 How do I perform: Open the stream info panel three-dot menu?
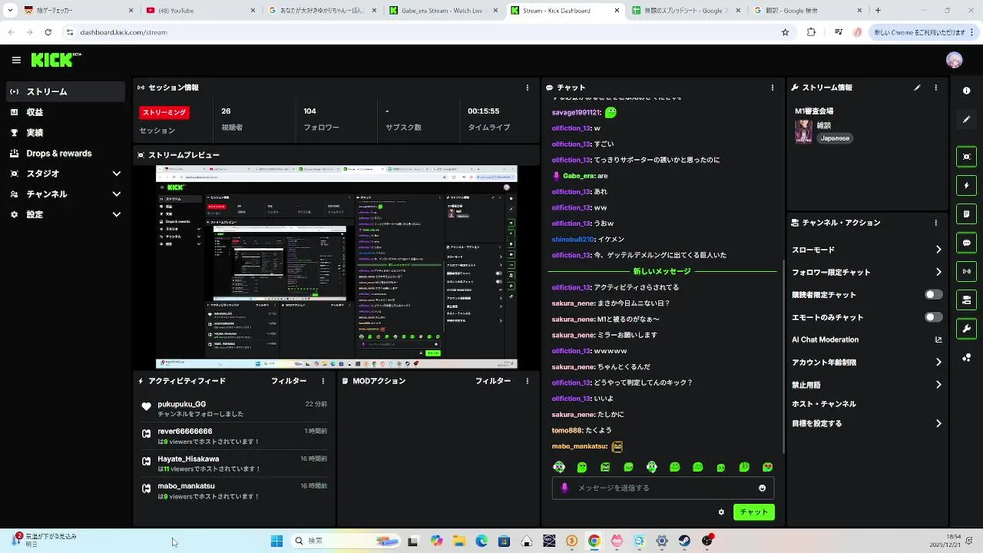coord(935,88)
